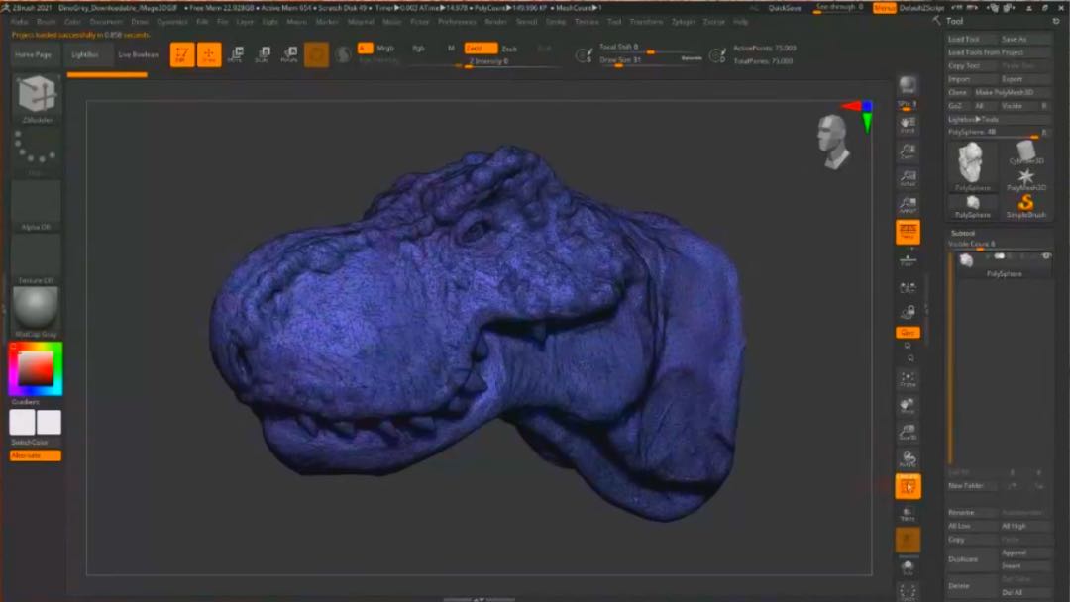Select the Draw mode button

(209, 55)
